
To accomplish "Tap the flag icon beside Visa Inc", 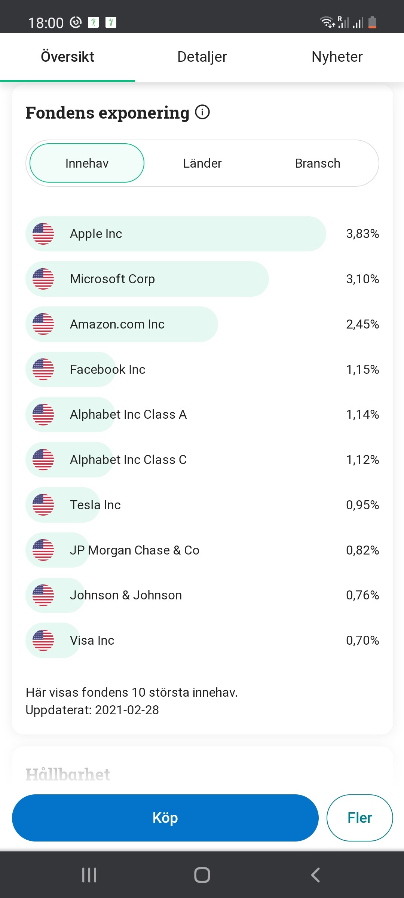I will tap(43, 641).
